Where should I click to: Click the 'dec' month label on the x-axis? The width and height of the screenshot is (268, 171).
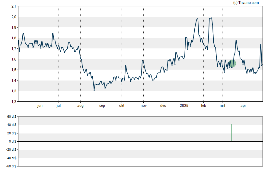click(163, 106)
